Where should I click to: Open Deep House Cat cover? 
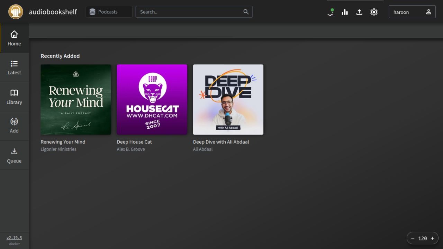click(152, 100)
